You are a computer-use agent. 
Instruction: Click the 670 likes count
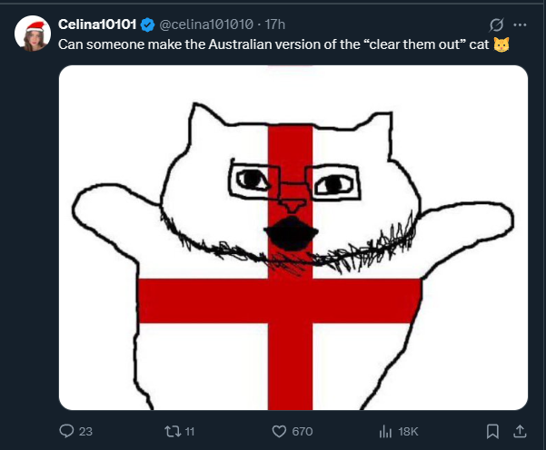pos(303,431)
